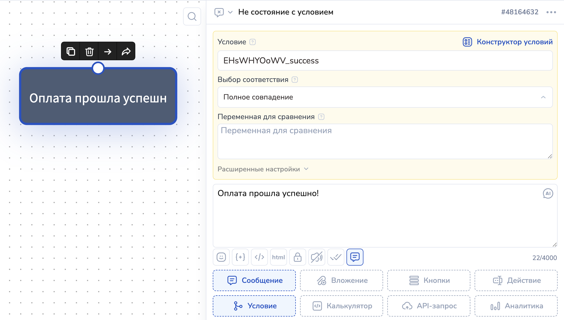Click the share/forward arrow icon
Viewport: 564px width, 320px height.
click(126, 51)
